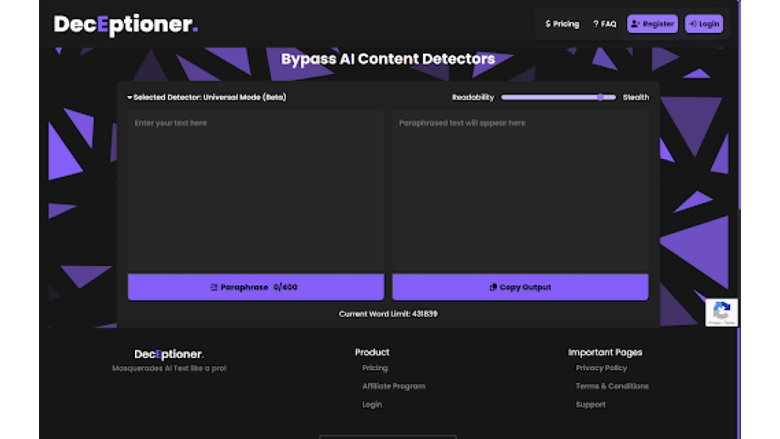
Task: Click the reCAPTCHA badge
Action: 721,312
